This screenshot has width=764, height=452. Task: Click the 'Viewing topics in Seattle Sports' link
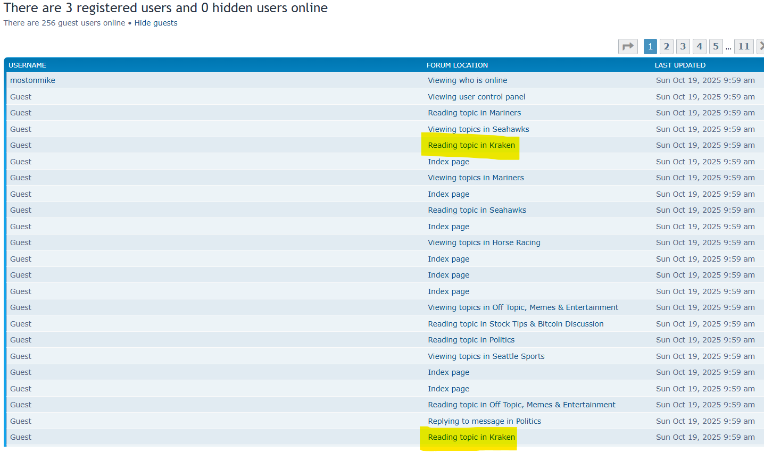[486, 356]
